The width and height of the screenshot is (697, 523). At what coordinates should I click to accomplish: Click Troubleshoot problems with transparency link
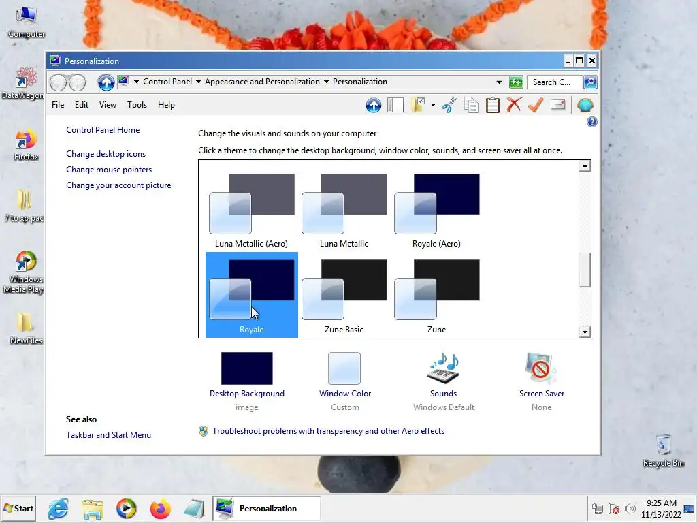[328, 431]
